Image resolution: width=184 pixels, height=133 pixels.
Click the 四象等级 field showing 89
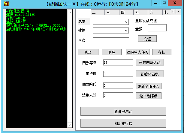pos(118,62)
